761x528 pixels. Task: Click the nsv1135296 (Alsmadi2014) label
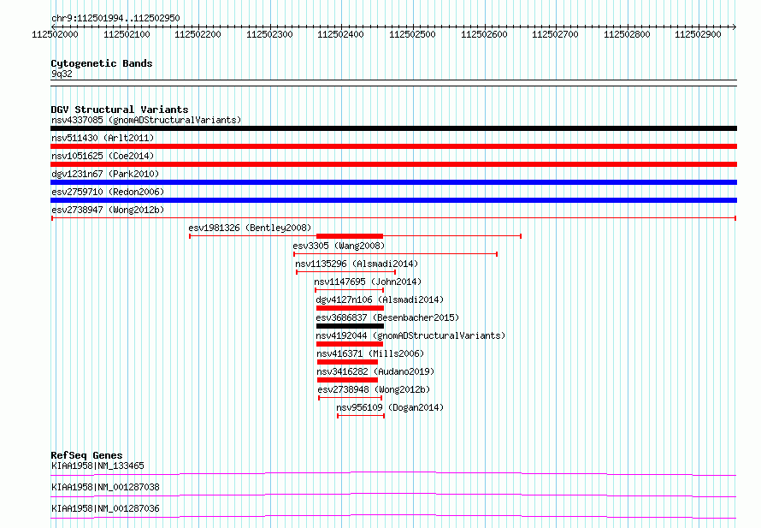(x=357, y=264)
